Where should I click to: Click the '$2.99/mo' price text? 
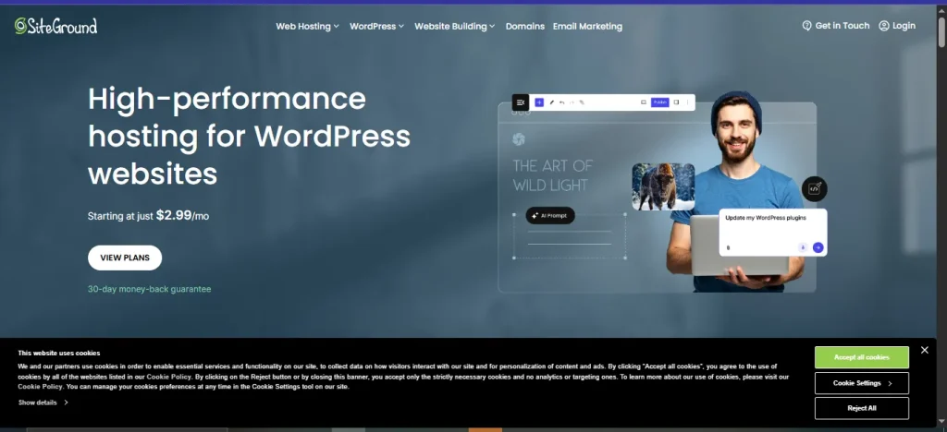(x=182, y=215)
